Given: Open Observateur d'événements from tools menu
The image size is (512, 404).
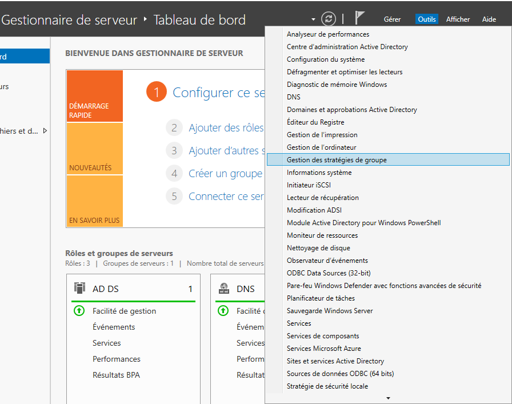Looking at the screenshot, I should (x=327, y=261).
